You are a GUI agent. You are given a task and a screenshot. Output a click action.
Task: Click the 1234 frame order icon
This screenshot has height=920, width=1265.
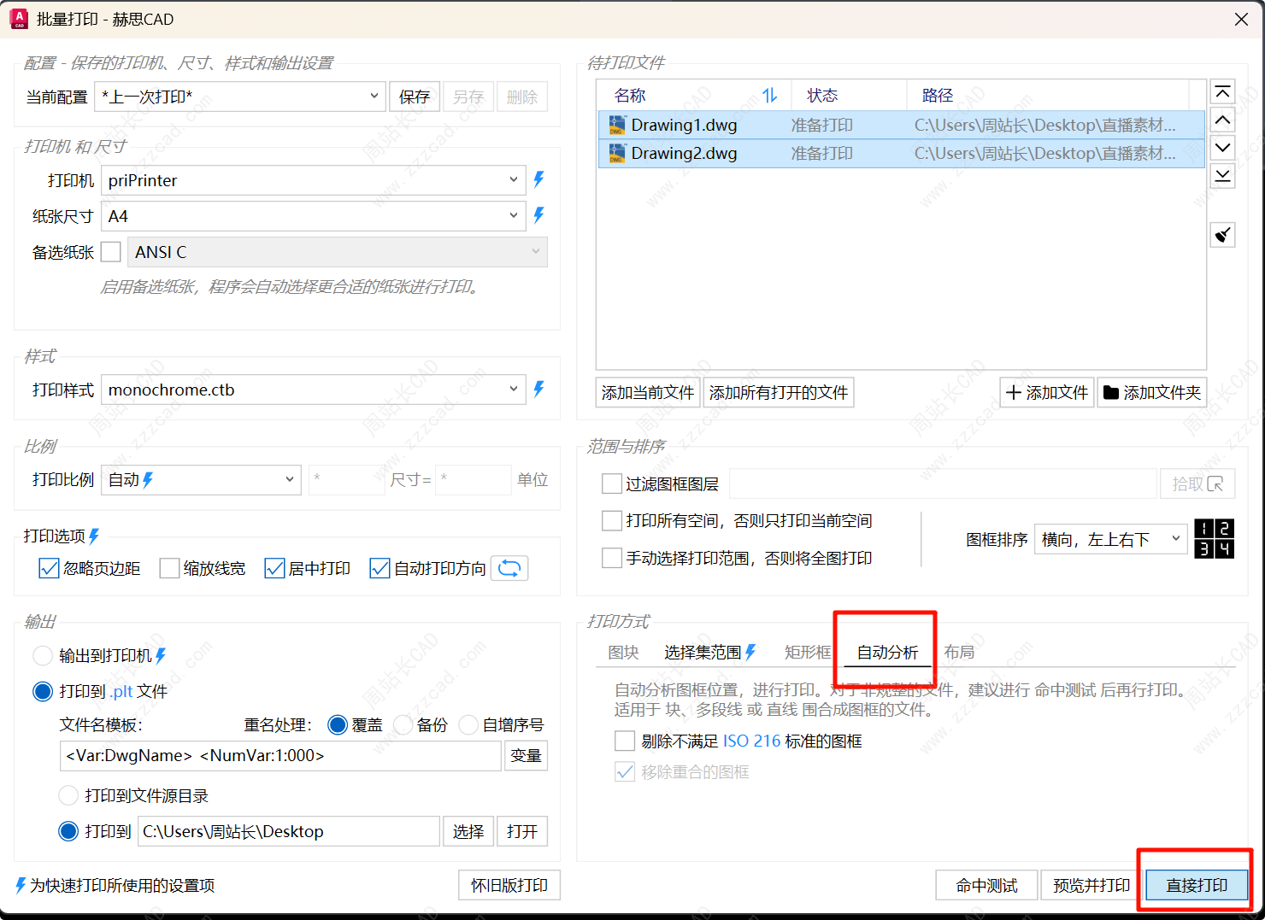(1213, 539)
